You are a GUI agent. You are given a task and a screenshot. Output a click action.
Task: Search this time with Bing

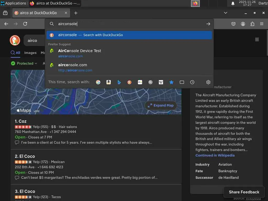click(x=119, y=82)
